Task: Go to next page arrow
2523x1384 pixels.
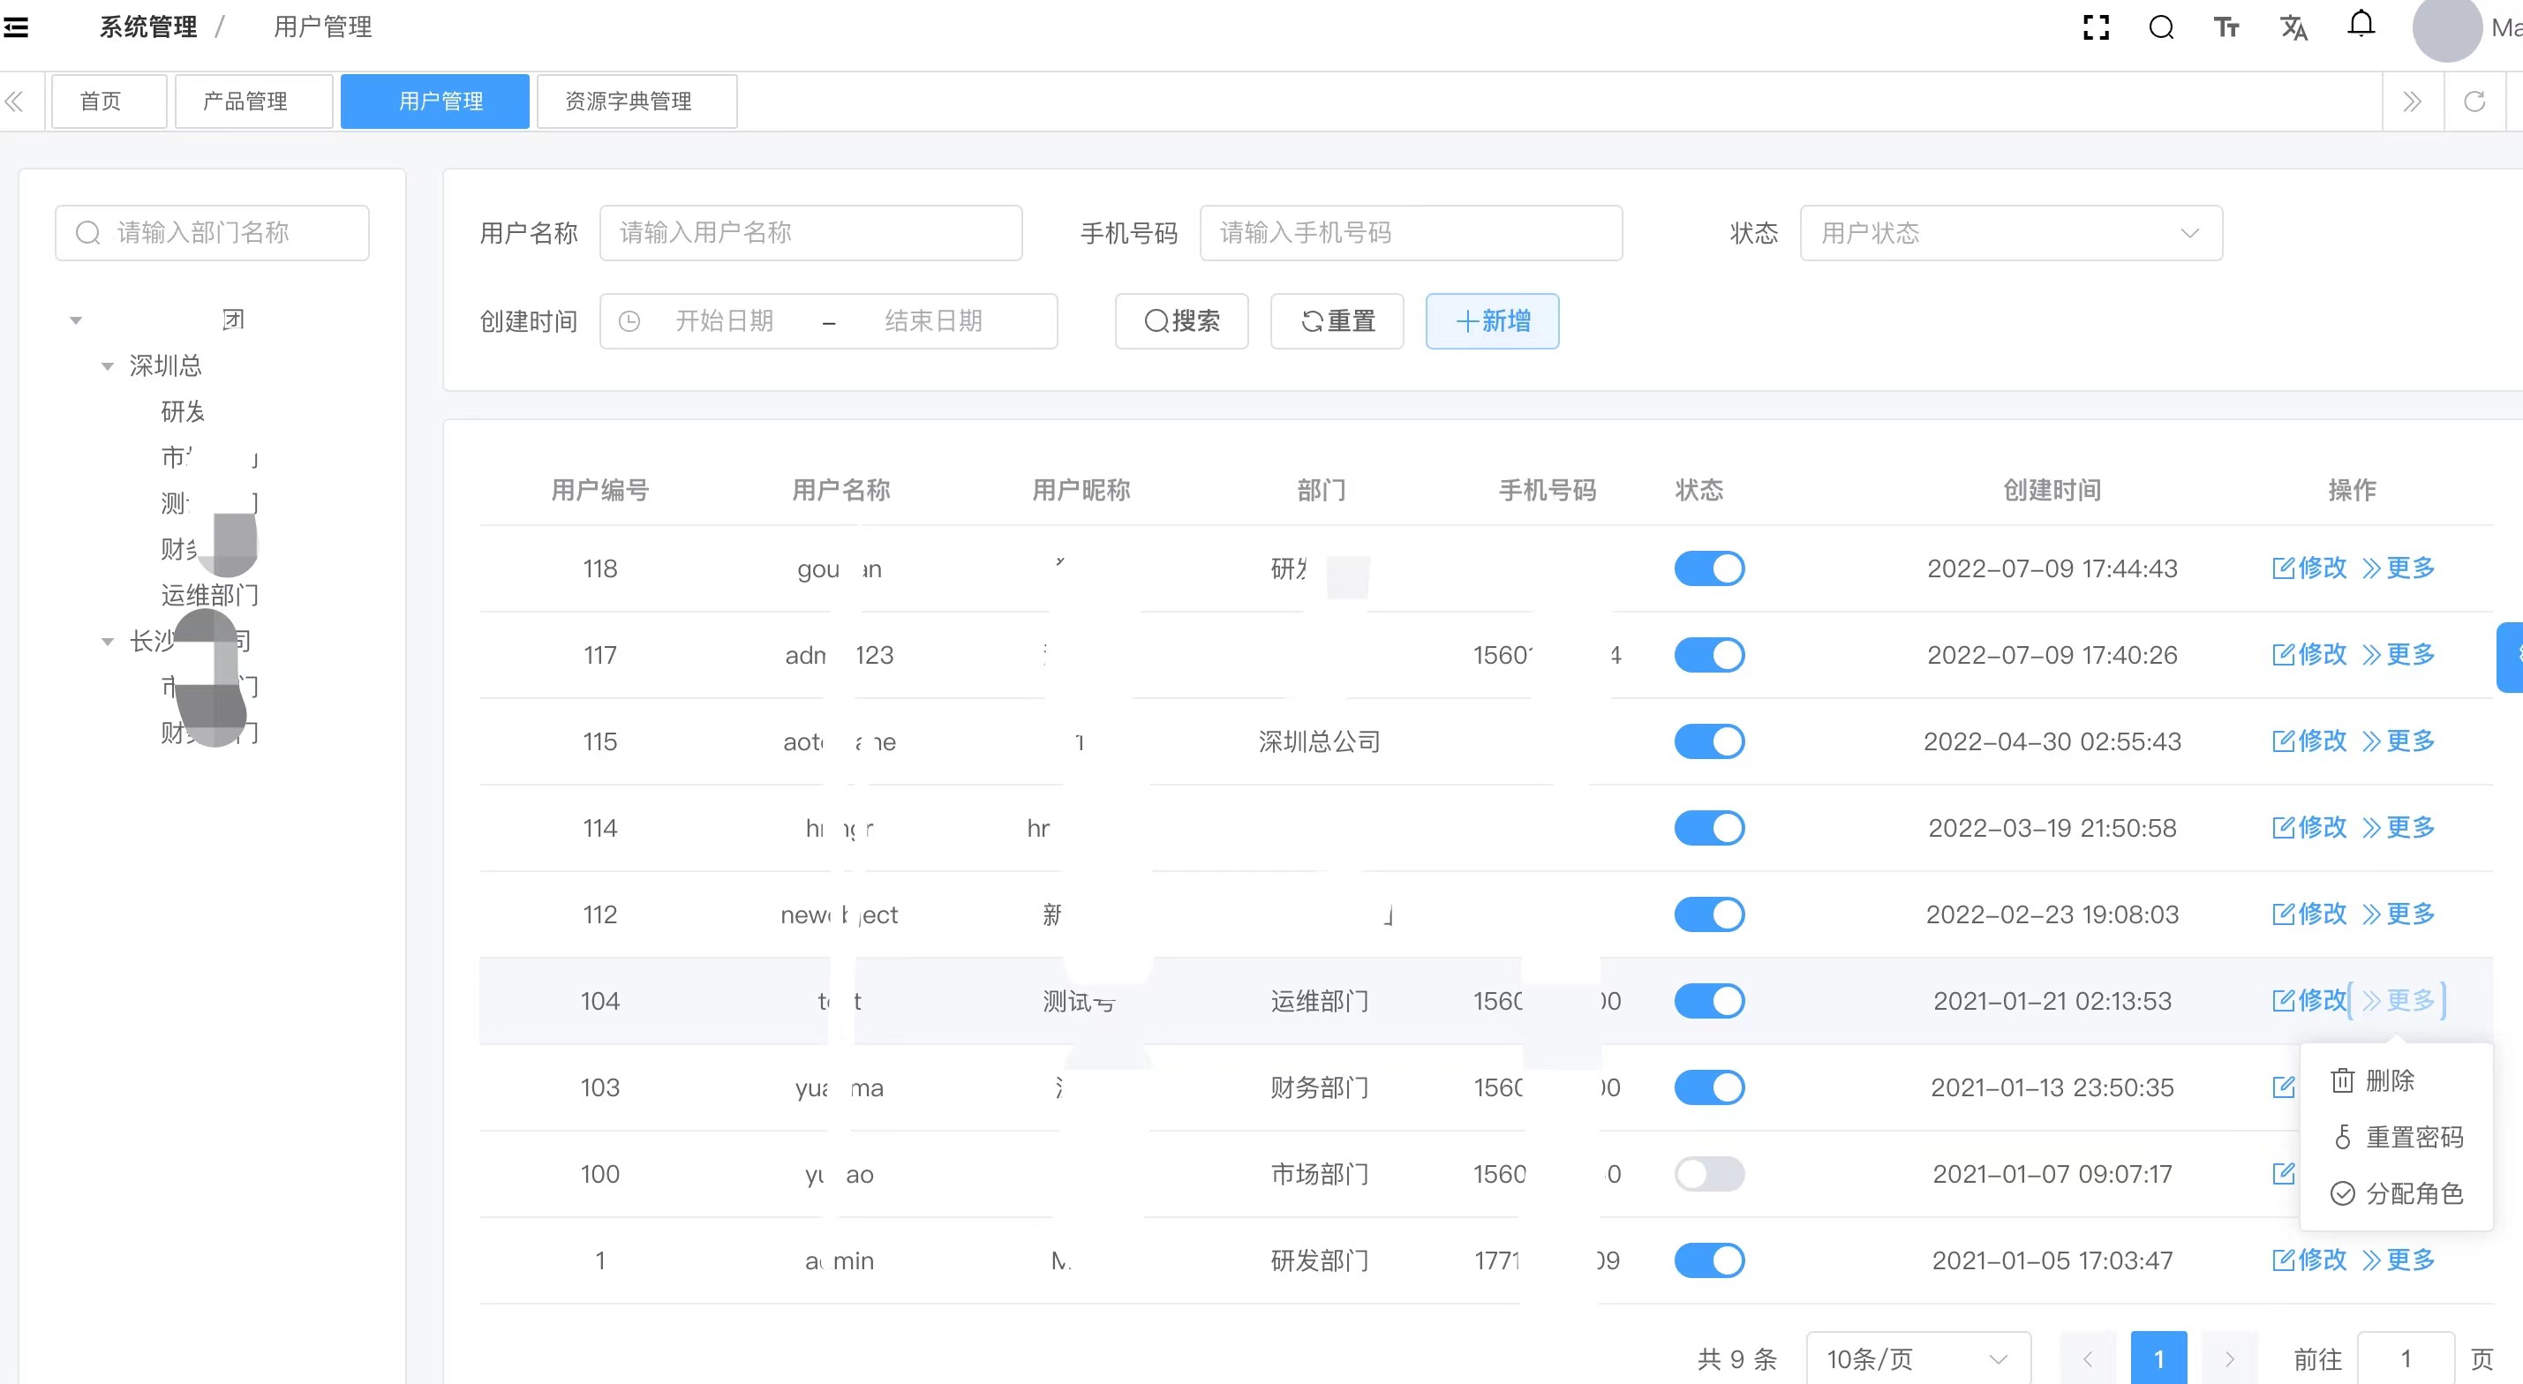Action: tap(2229, 1358)
